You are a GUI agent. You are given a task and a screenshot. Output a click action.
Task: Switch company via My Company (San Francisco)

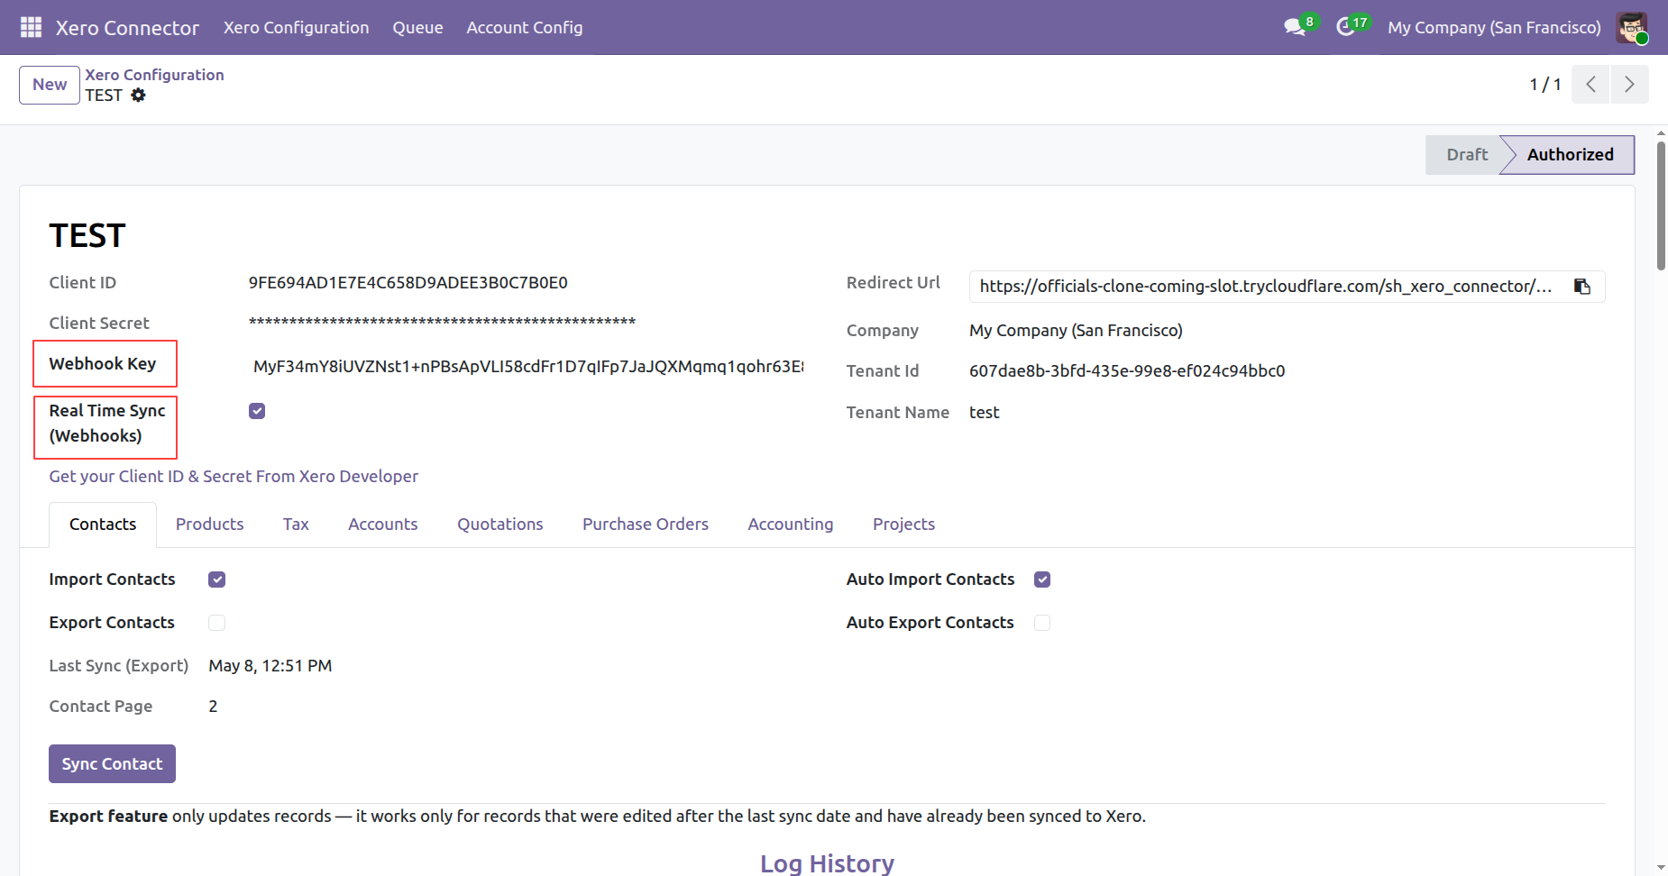click(x=1494, y=27)
